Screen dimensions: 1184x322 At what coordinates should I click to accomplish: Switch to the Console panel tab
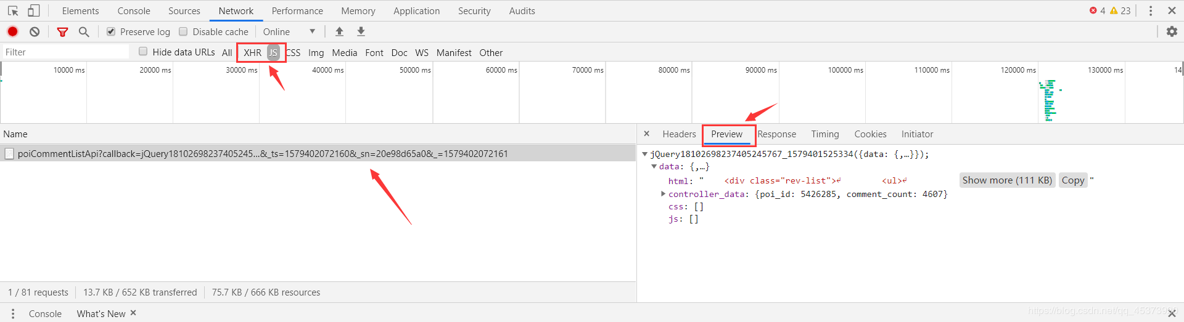coord(134,10)
